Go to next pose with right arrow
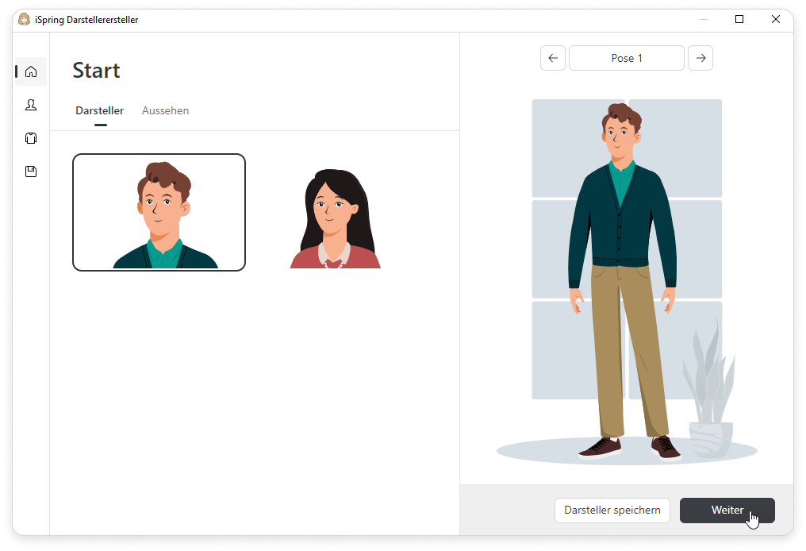The height and width of the screenshot is (551, 806). pyautogui.click(x=700, y=58)
